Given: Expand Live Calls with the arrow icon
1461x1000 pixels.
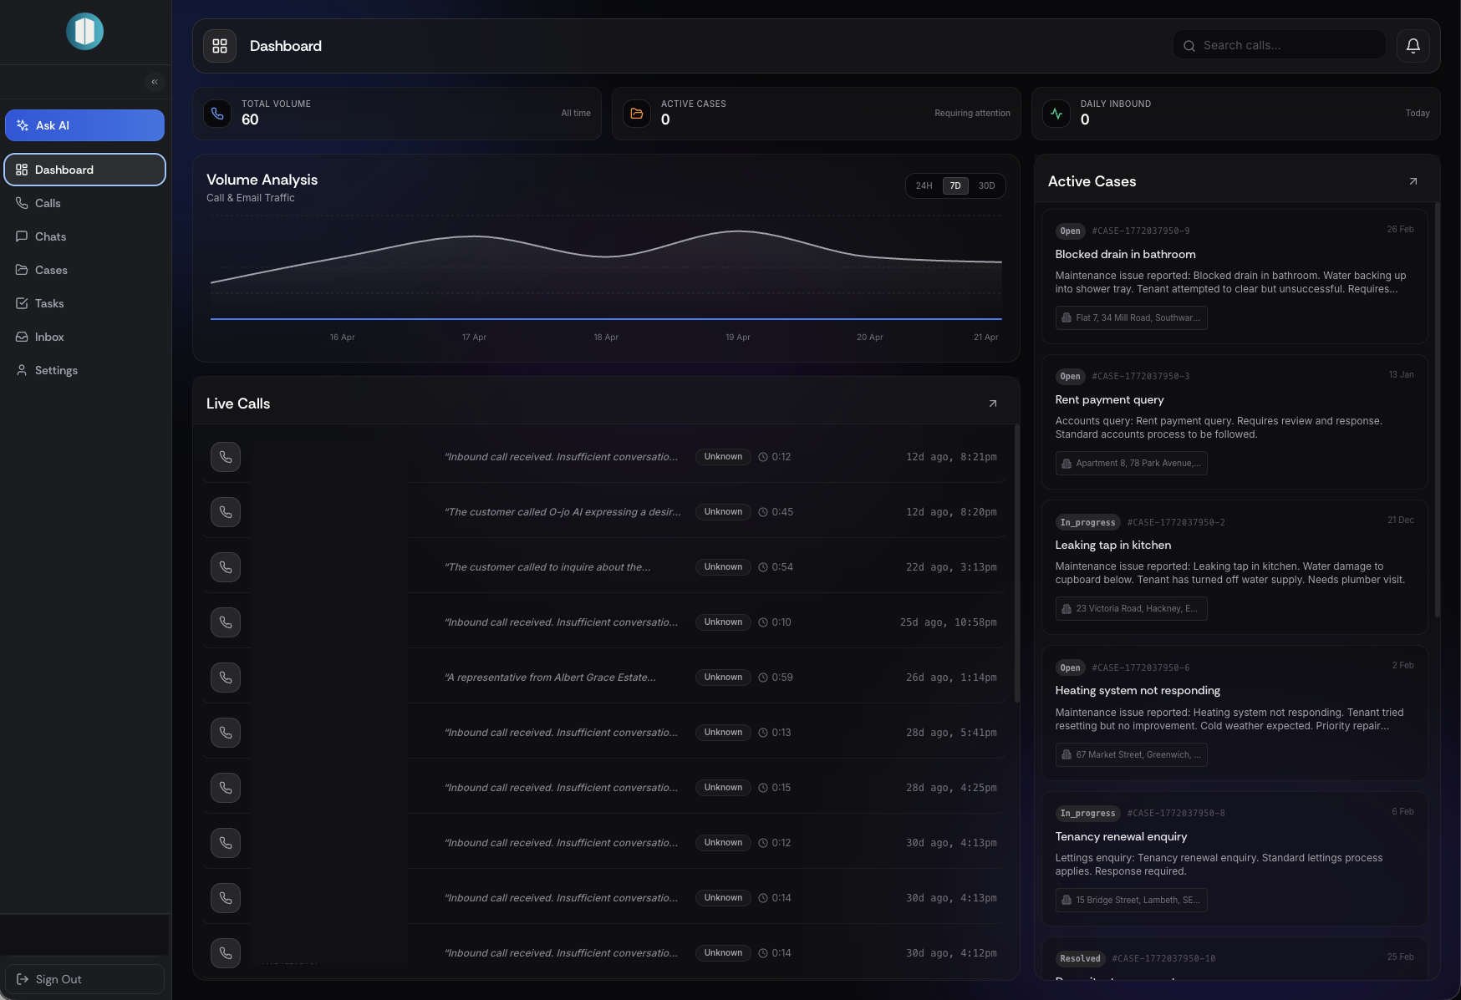Looking at the screenshot, I should 993,404.
